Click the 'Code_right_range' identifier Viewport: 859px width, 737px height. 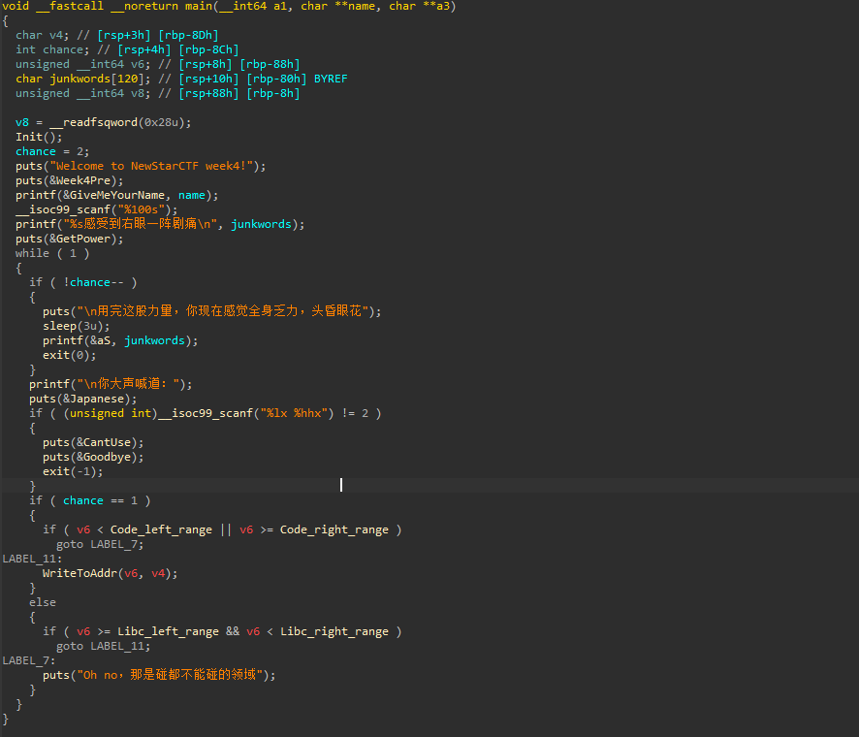point(334,529)
